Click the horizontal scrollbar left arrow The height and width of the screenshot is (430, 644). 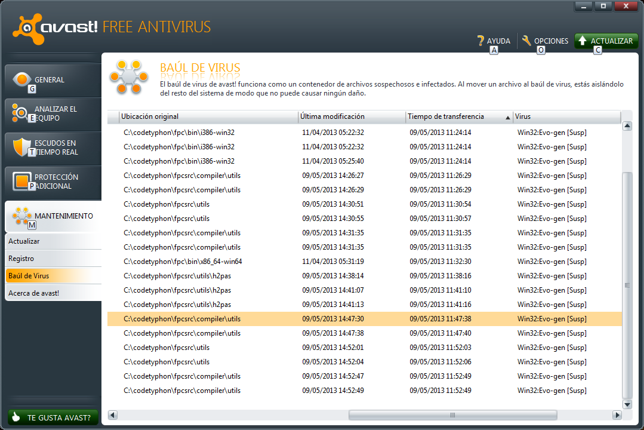(x=113, y=415)
